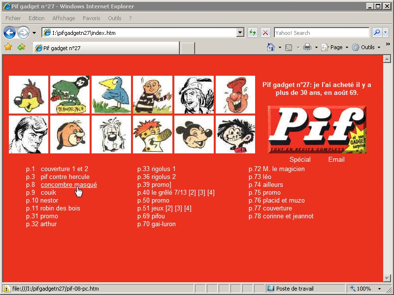Open the corinne et jeannot link
This screenshot has height=295, width=394.
coord(288,216)
